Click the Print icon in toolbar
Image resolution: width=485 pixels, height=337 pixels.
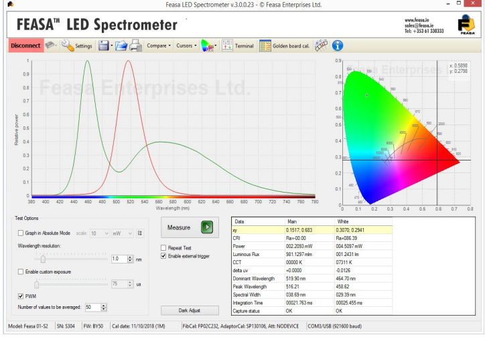point(136,45)
